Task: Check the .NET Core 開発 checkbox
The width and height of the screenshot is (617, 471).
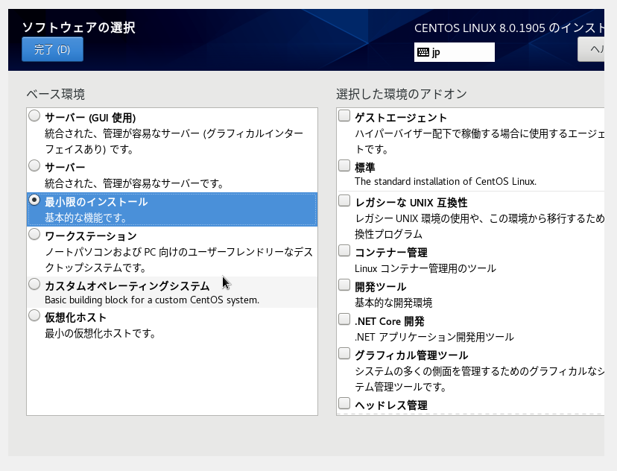Action: coord(344,319)
